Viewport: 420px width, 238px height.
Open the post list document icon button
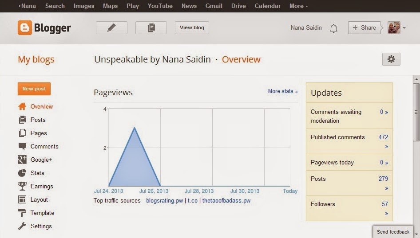point(151,27)
